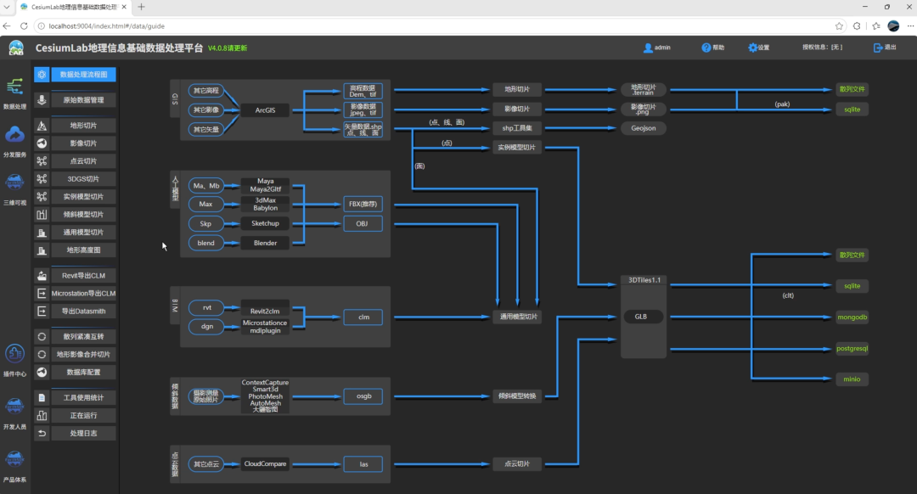Open 原始数据管理 in the menu
The image size is (917, 494).
tap(83, 100)
